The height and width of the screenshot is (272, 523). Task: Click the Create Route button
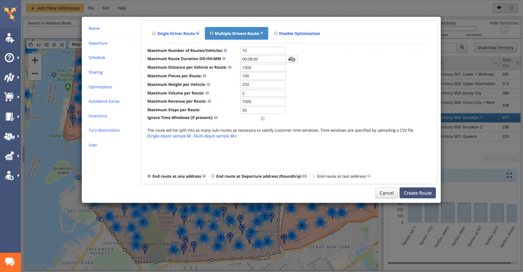[418, 193]
